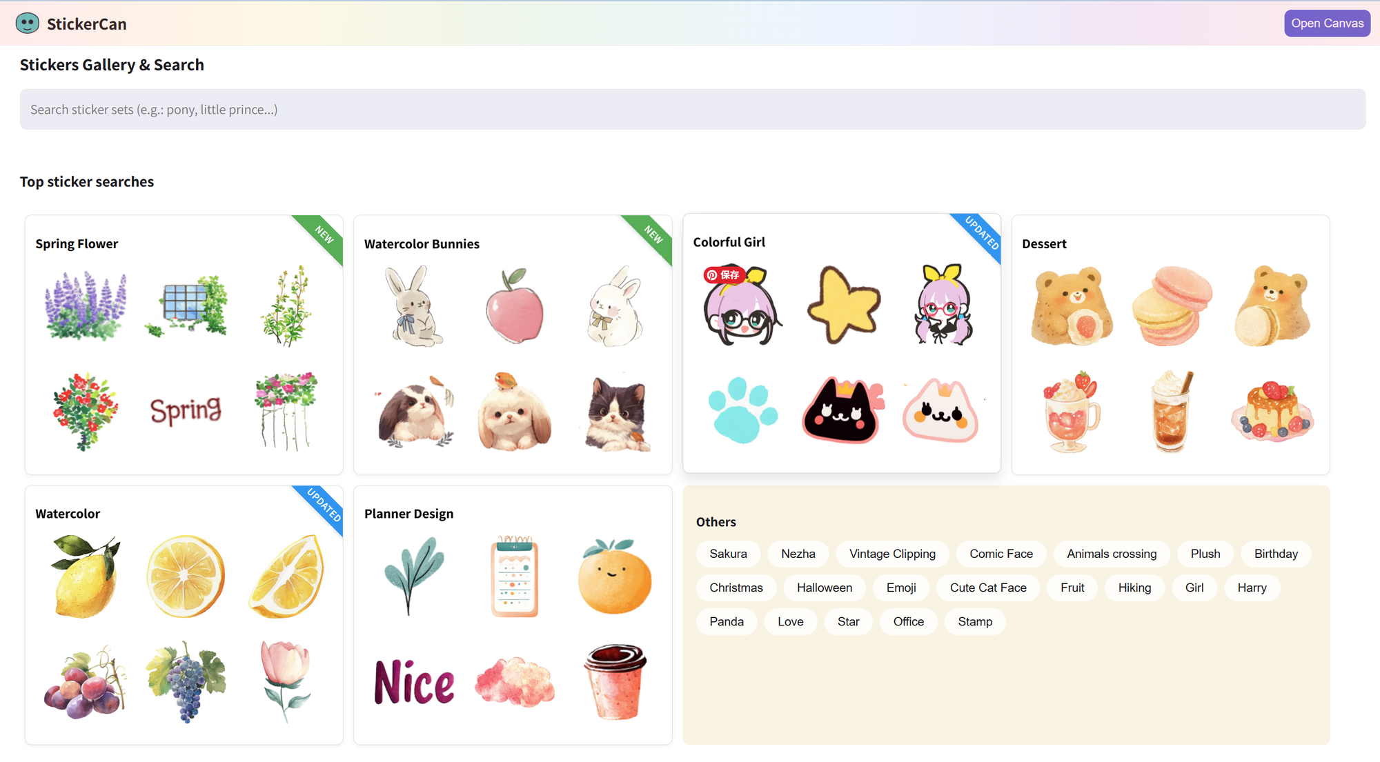The height and width of the screenshot is (762, 1380).
Task: Select the red Spring text sticker
Action: pos(186,411)
